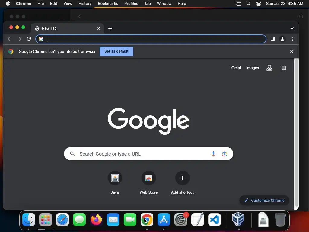309x232 pixels.
Task: Click the magnifier in the Google search box
Action: tap(72, 154)
